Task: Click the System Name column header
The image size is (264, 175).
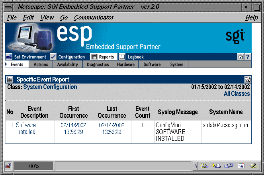Action: click(226, 112)
